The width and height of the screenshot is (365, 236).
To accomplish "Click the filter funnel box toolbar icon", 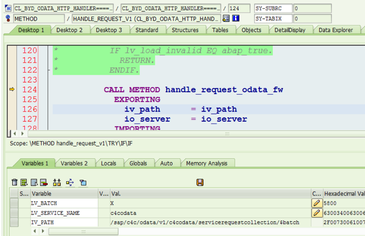I will pos(83,182).
